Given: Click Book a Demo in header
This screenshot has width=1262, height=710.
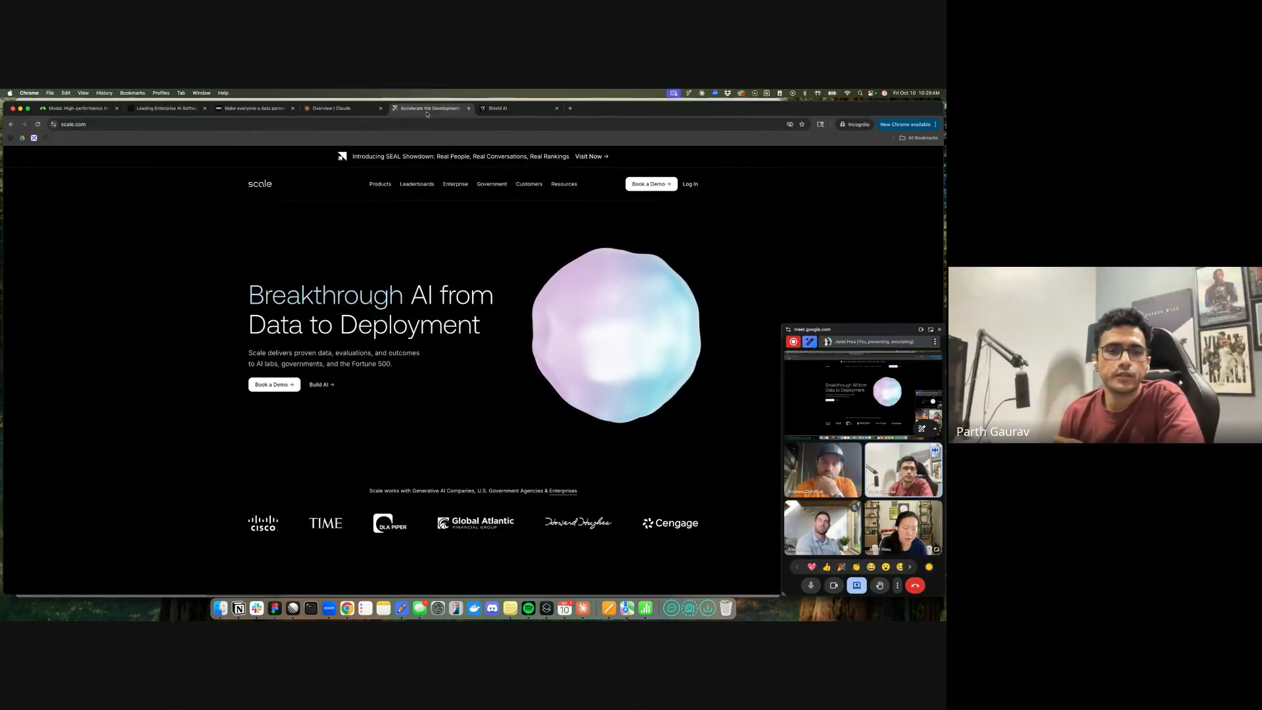Looking at the screenshot, I should [x=651, y=184].
